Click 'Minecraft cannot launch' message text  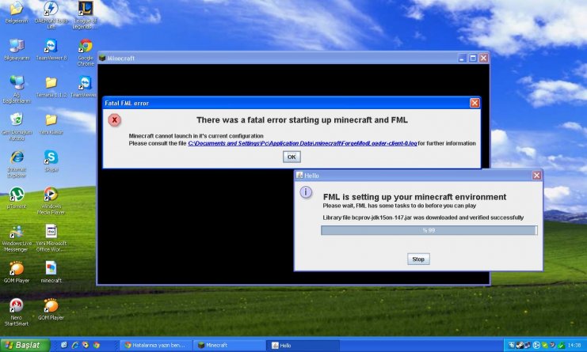[x=196, y=135]
